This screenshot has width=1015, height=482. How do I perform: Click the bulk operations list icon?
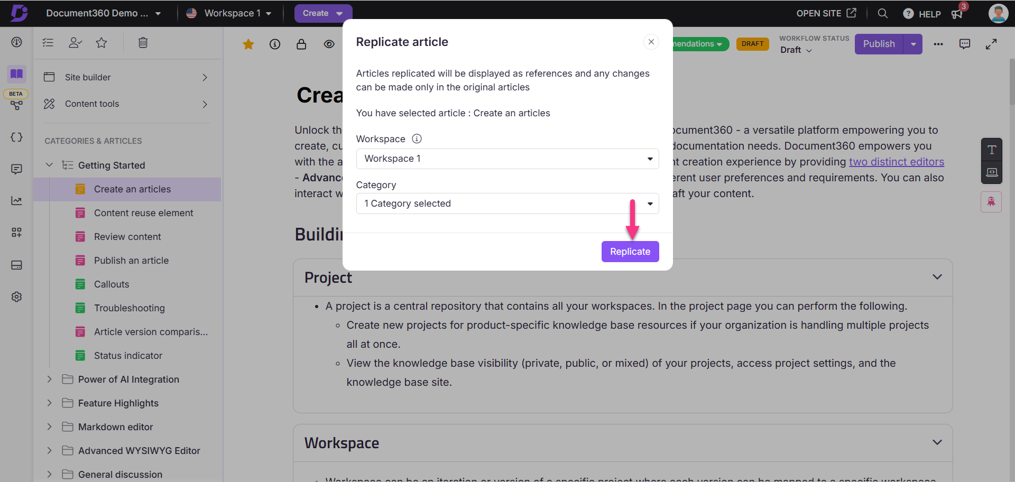(48, 43)
